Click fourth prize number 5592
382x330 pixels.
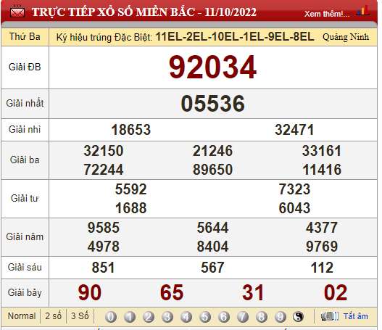pyautogui.click(x=130, y=189)
